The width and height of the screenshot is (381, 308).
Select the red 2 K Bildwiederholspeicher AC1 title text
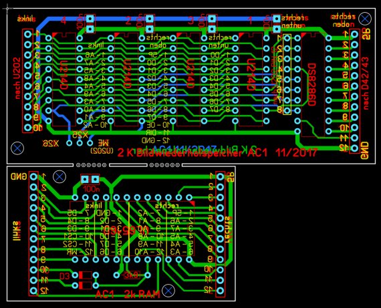pyautogui.click(x=217, y=153)
